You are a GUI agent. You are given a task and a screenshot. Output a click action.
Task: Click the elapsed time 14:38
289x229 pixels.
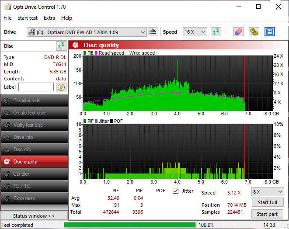[269, 225]
